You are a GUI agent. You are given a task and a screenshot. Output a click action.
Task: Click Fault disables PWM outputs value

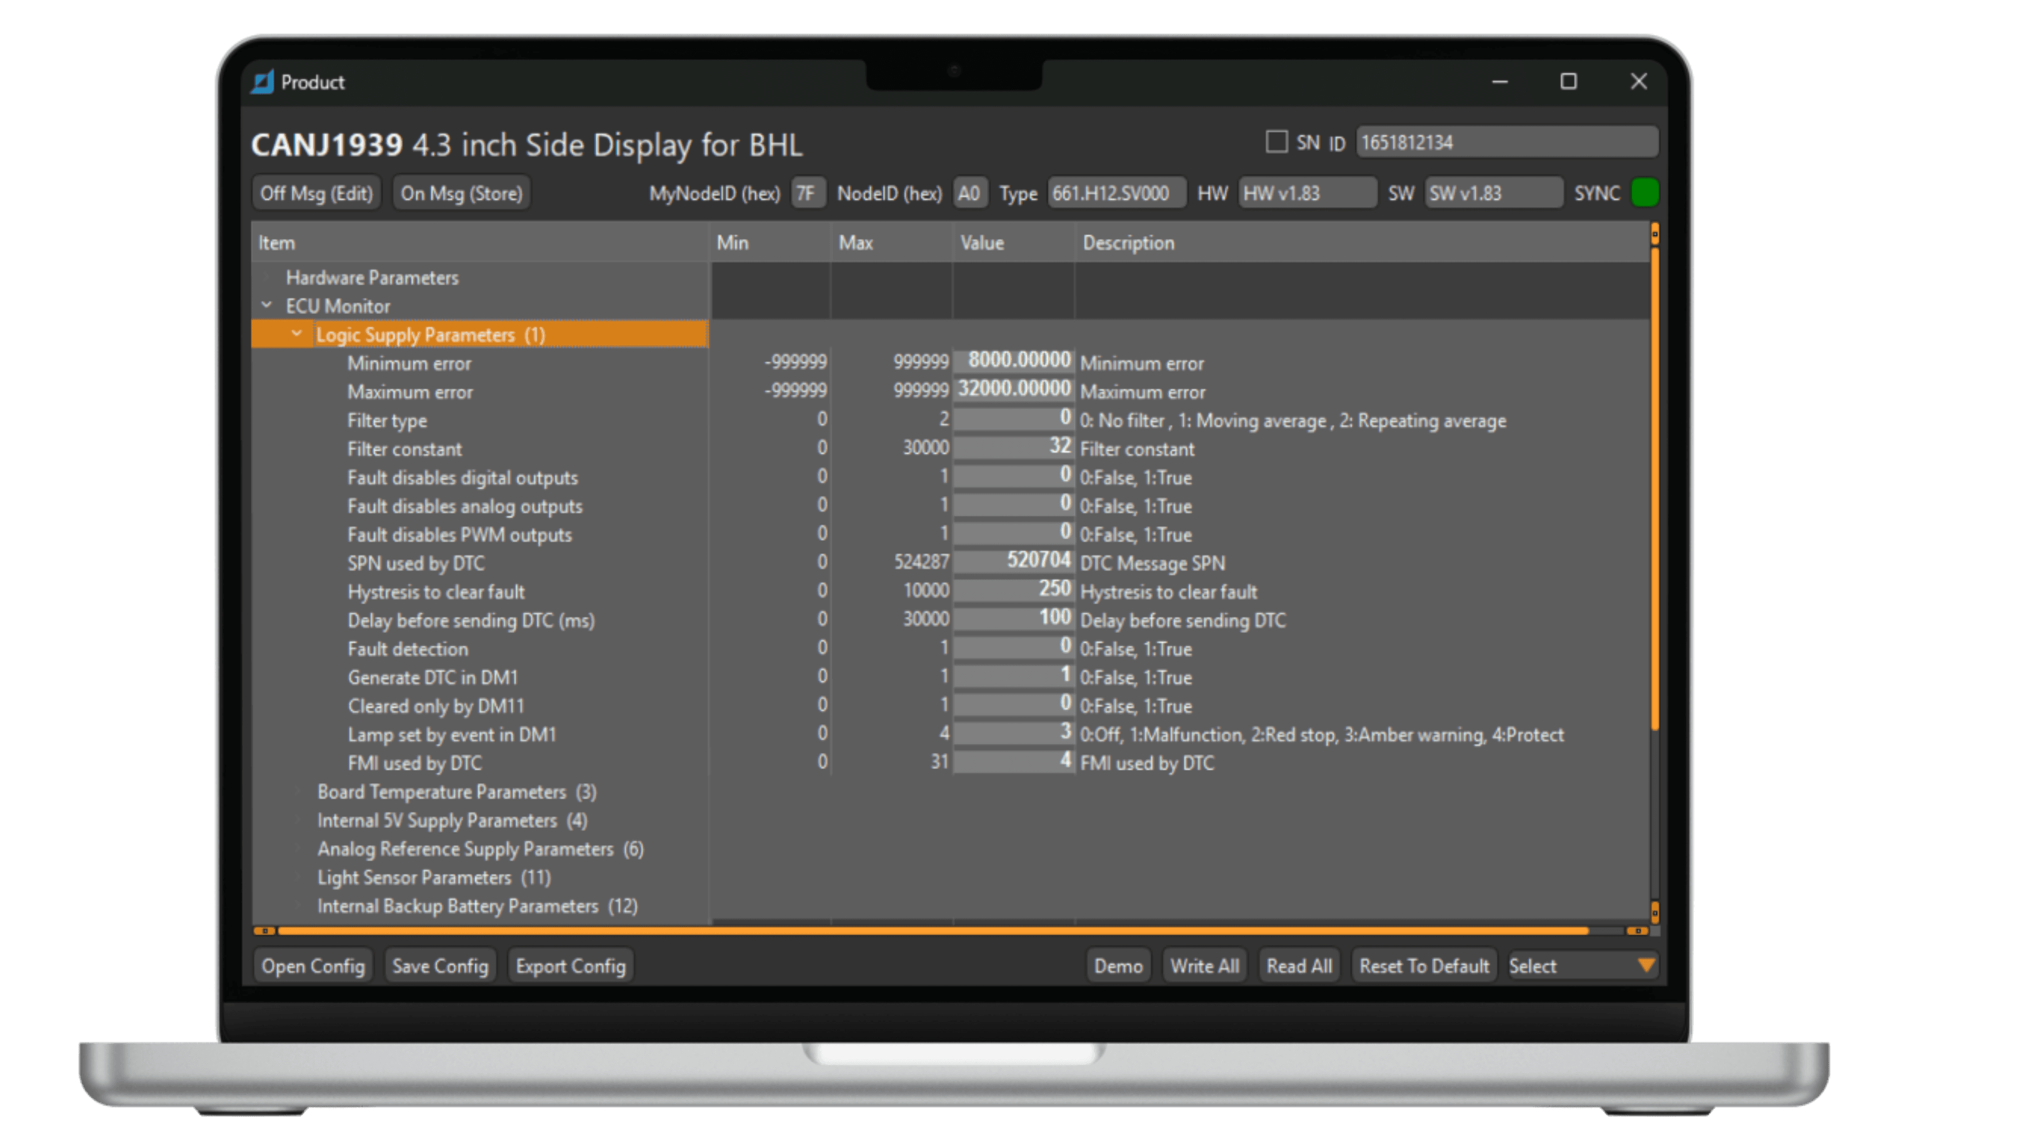tap(1014, 532)
